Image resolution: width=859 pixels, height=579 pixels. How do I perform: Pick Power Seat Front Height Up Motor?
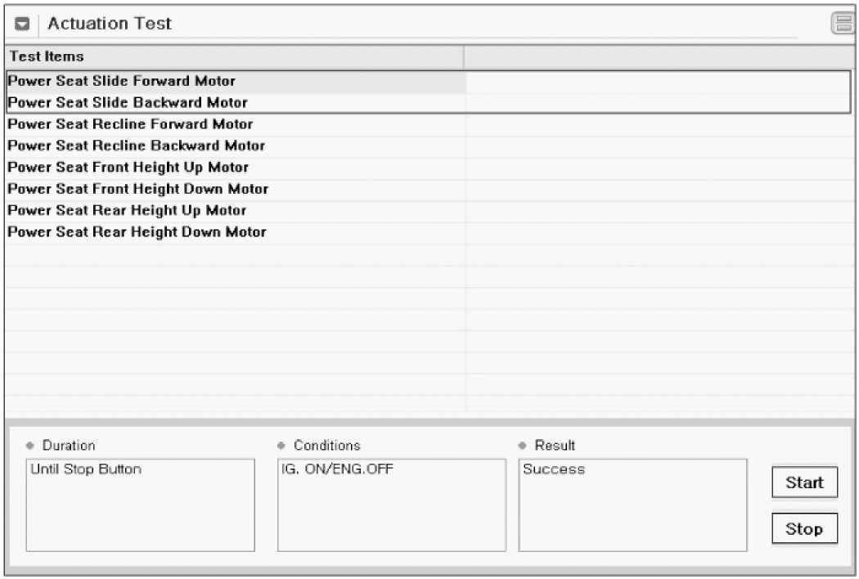click(x=128, y=167)
